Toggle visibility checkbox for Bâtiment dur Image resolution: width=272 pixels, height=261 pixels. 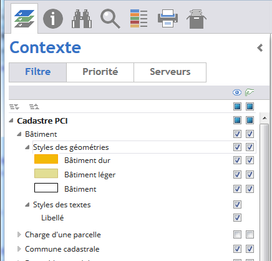tap(237, 160)
